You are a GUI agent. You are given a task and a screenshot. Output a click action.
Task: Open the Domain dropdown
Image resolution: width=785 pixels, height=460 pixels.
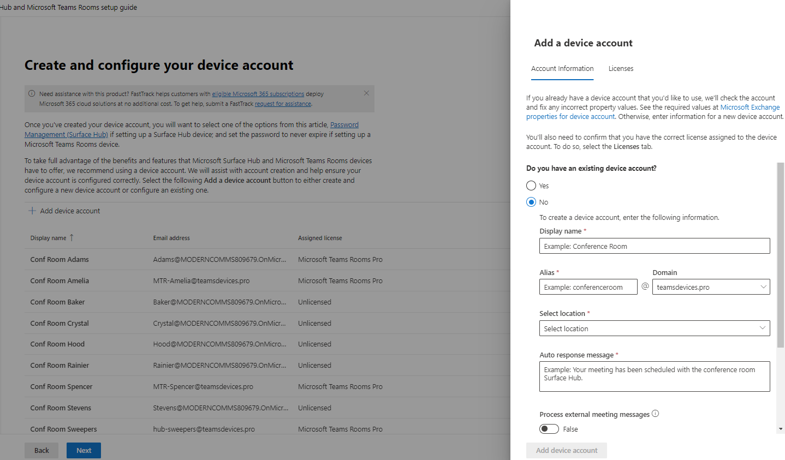(x=711, y=287)
